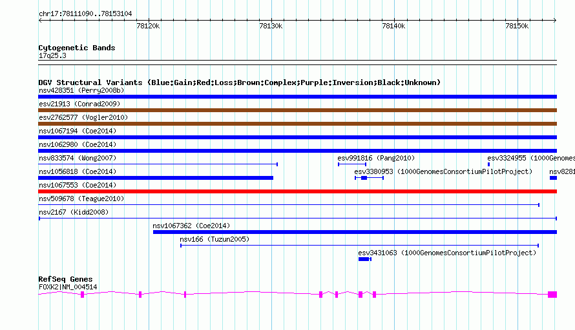Click the 78150k ruler label
This screenshot has width=575, height=330.
517,26
